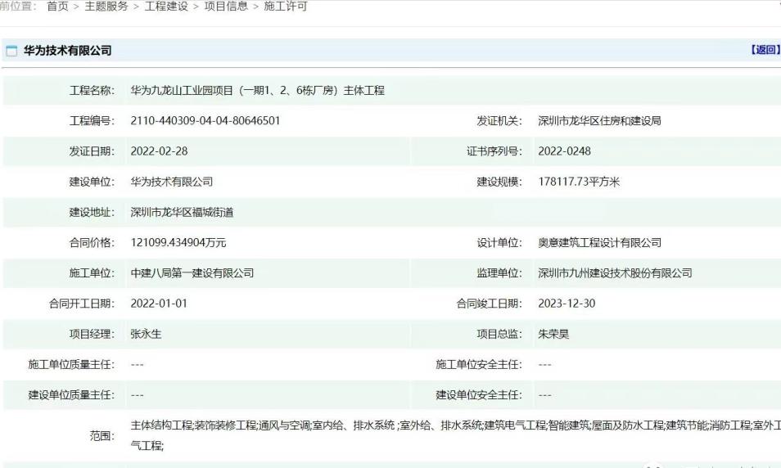
Task: Select issuing authority 深圳市龙华区住房和建设局
Action: tap(599, 121)
